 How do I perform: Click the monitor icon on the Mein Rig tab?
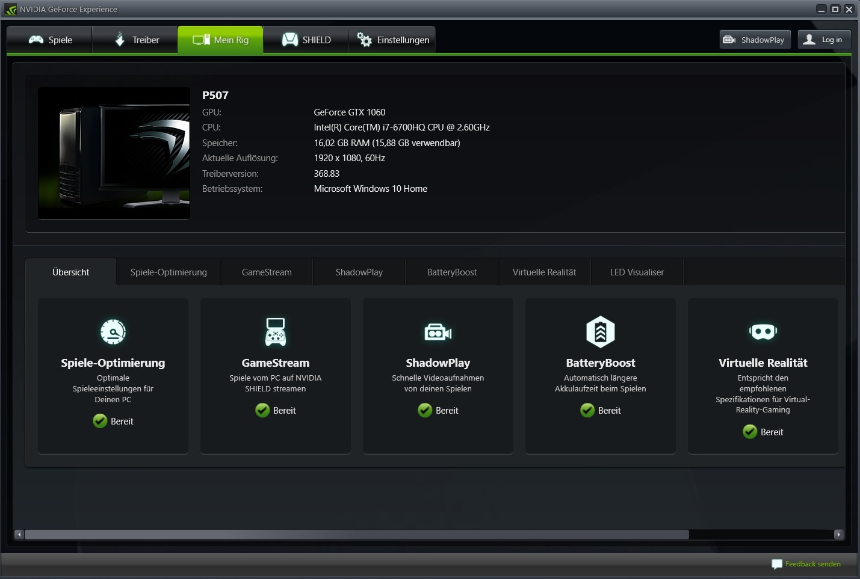pos(201,40)
